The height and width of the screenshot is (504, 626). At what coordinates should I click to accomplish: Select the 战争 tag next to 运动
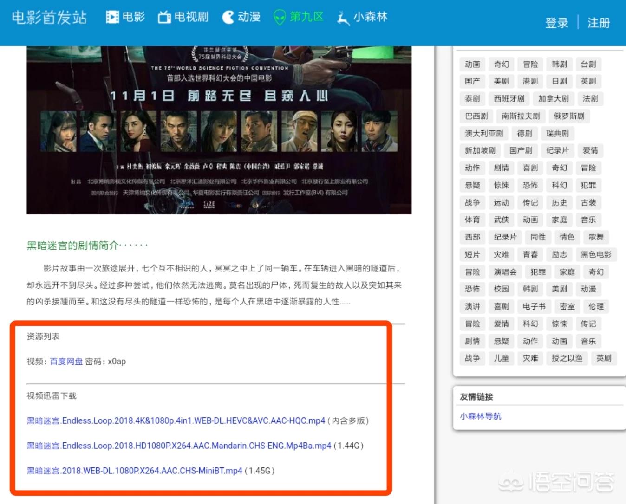[472, 202]
